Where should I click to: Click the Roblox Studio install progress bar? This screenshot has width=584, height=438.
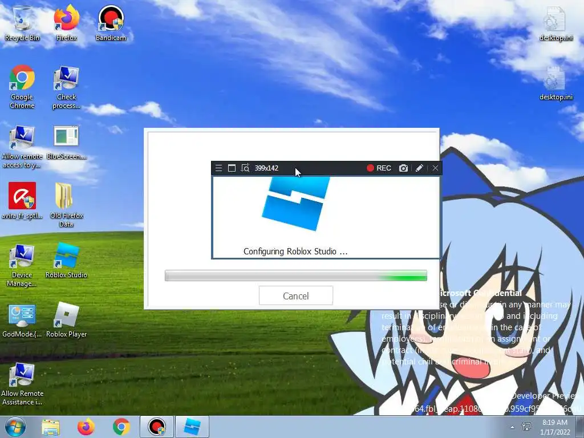tap(296, 275)
